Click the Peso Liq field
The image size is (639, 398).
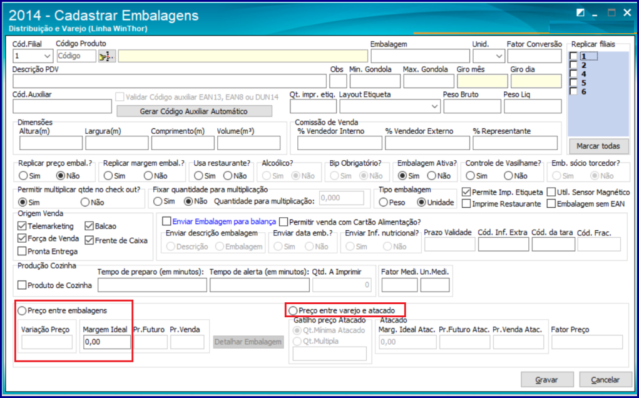click(x=533, y=106)
